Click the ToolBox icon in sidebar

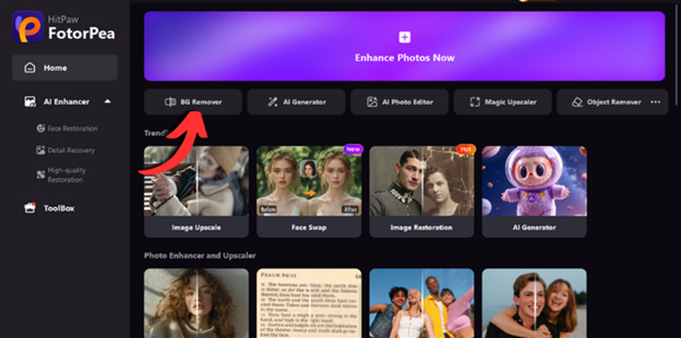pyautogui.click(x=30, y=208)
